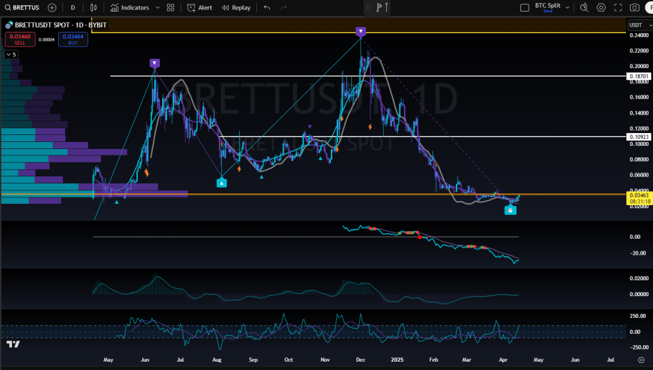Click the Aug label on time axis
This screenshot has height=370, width=653.
(x=217, y=360)
